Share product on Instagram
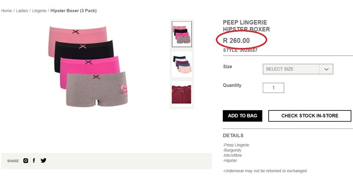Viewport: 353px width, 188px height. 25,161
